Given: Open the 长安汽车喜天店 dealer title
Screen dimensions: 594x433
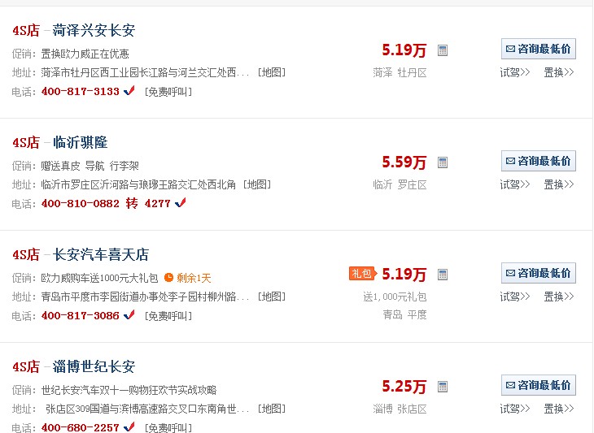Looking at the screenshot, I should click(x=101, y=255).
